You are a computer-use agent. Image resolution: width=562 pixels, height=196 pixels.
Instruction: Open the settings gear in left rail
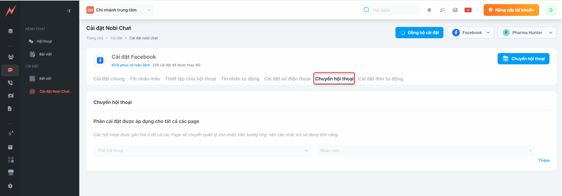[x=10, y=186]
